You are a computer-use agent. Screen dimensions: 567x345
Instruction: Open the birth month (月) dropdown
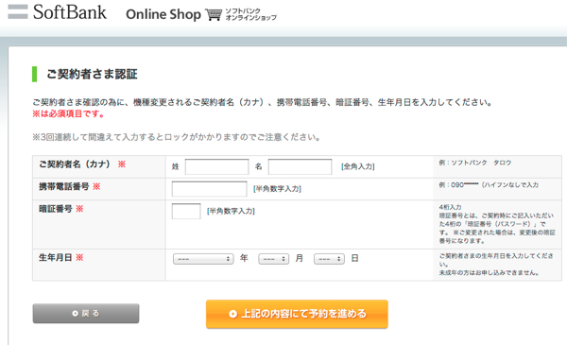click(274, 259)
